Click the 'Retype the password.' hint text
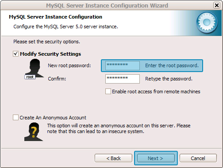 coord(169,79)
